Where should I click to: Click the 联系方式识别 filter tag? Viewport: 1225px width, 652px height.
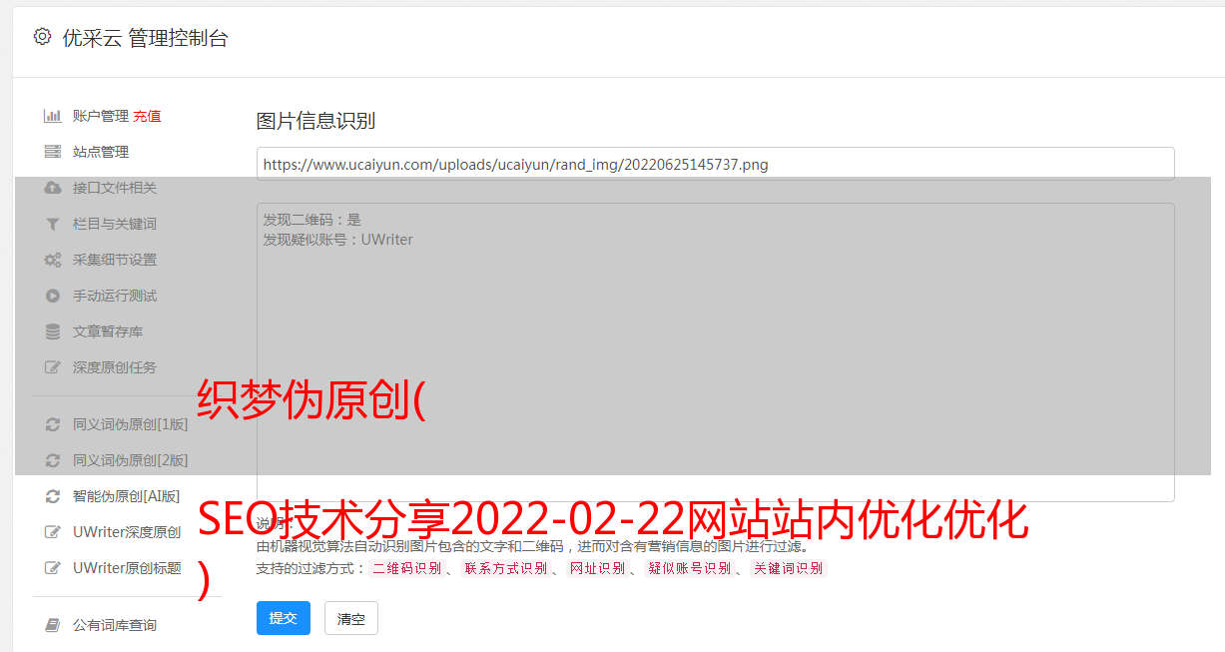pyautogui.click(x=506, y=568)
